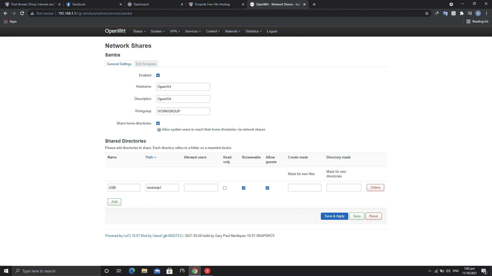This screenshot has height=276, width=492.
Task: Toggle Browseable for the USB share
Action: [244, 188]
